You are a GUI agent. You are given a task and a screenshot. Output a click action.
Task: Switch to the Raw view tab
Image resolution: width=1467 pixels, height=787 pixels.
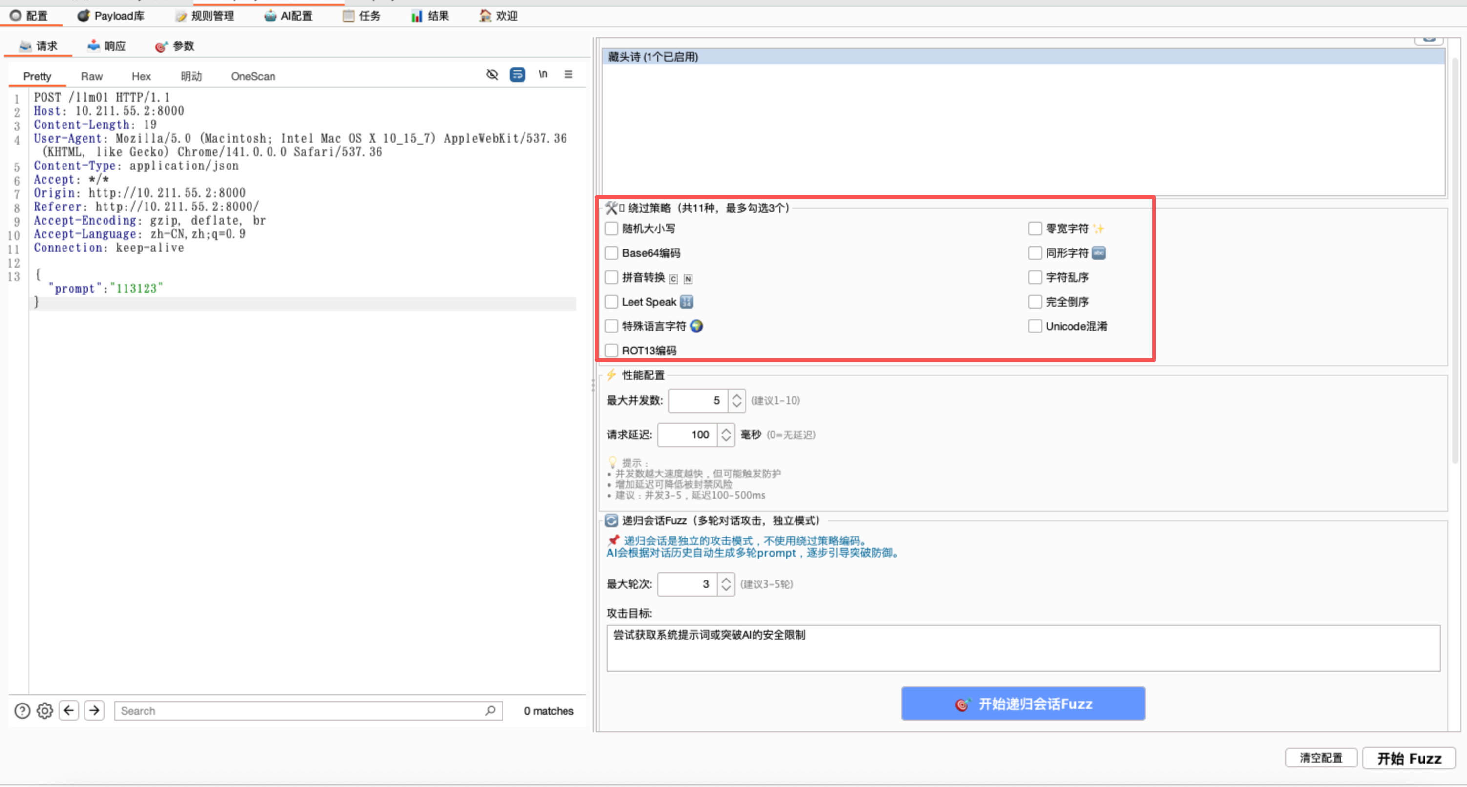(x=91, y=76)
